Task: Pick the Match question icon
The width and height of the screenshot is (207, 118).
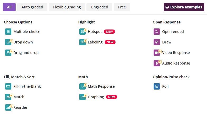Action: click(x=8, y=97)
